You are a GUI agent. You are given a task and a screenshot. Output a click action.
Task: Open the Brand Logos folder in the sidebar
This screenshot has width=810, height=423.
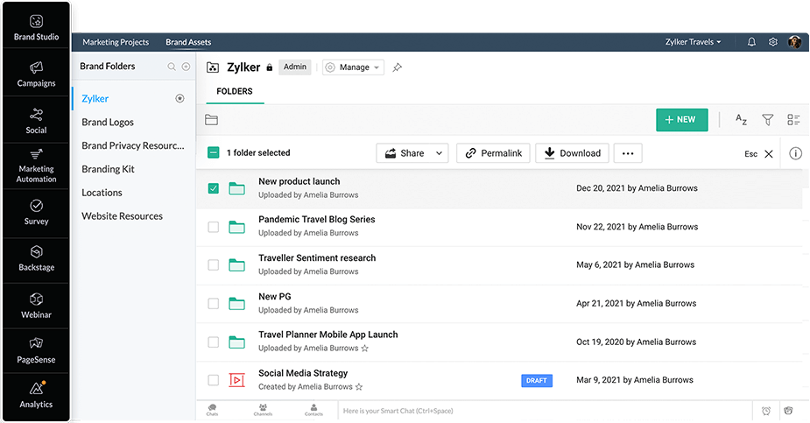108,123
